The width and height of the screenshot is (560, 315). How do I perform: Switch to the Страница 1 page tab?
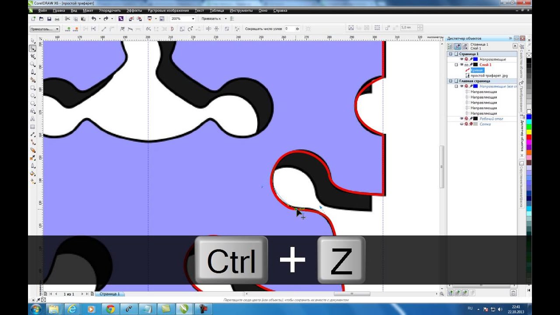pyautogui.click(x=109, y=294)
